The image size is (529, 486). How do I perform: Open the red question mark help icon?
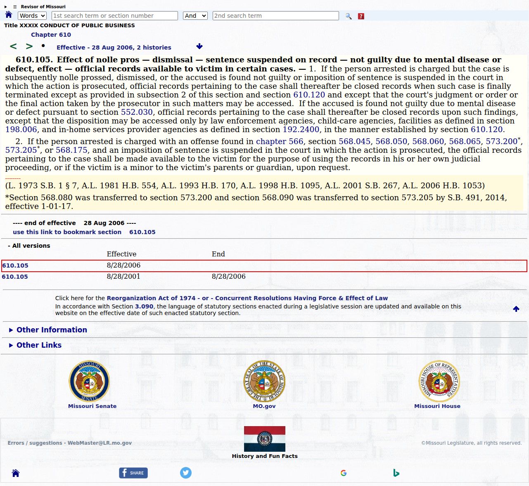click(361, 16)
